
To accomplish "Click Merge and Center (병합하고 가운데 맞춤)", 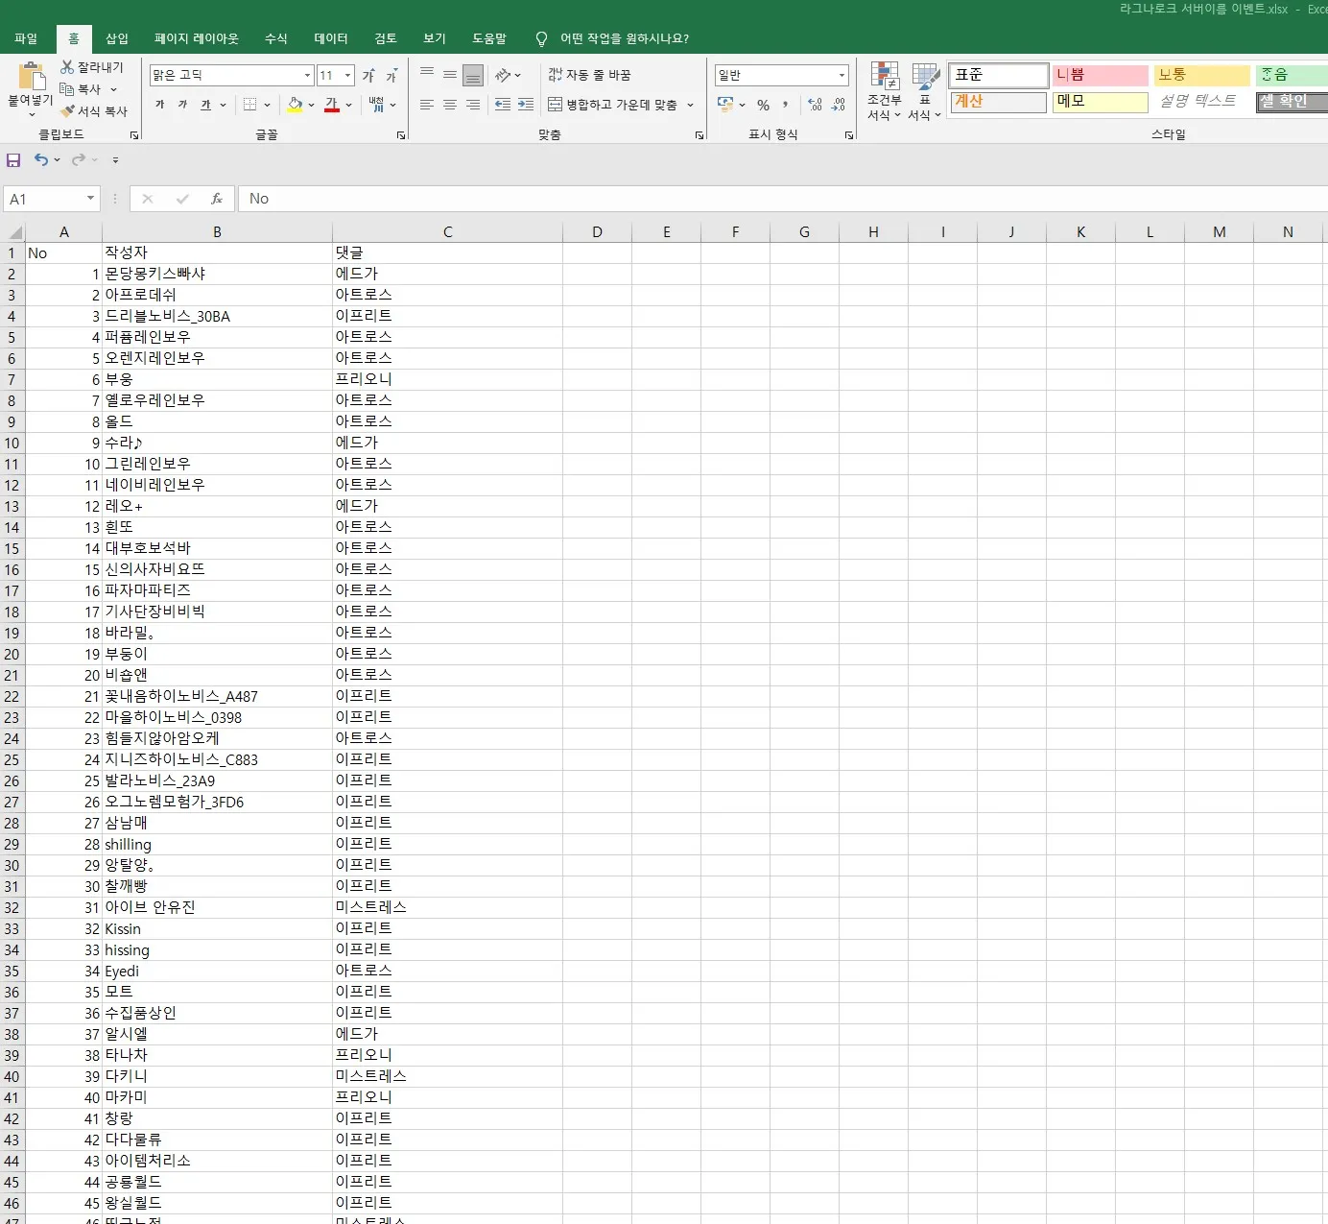I will tap(612, 105).
